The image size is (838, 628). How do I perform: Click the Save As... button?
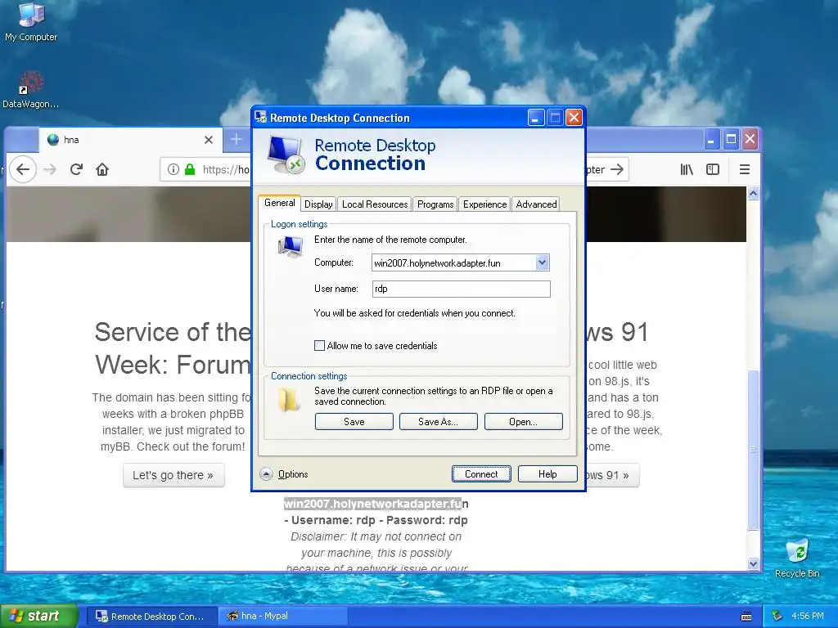[439, 421]
